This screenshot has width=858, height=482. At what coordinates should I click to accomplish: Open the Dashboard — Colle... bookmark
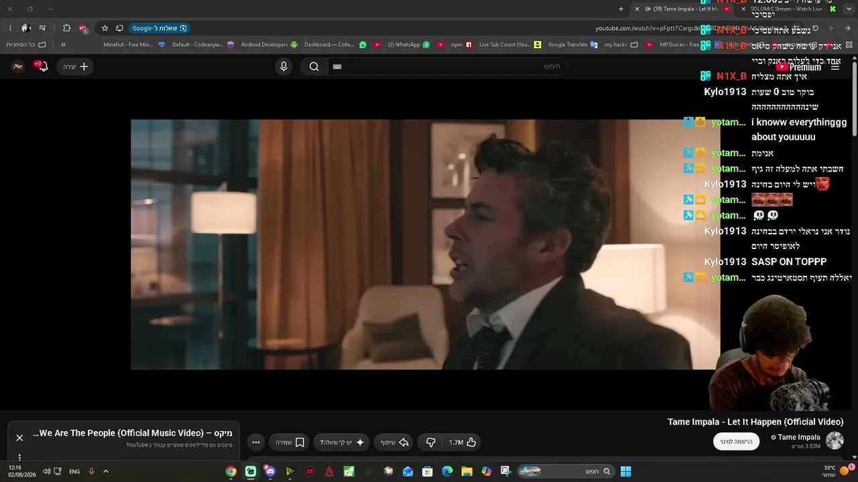(x=335, y=45)
